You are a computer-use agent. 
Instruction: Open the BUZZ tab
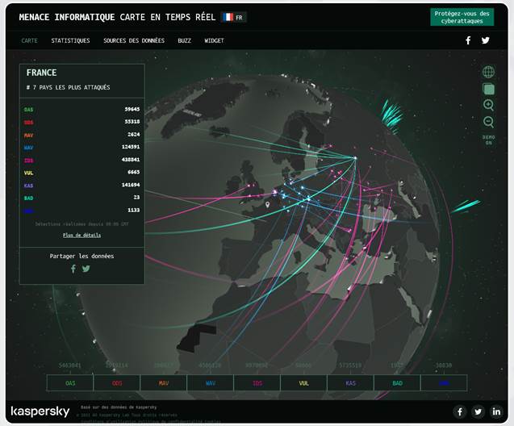(184, 40)
